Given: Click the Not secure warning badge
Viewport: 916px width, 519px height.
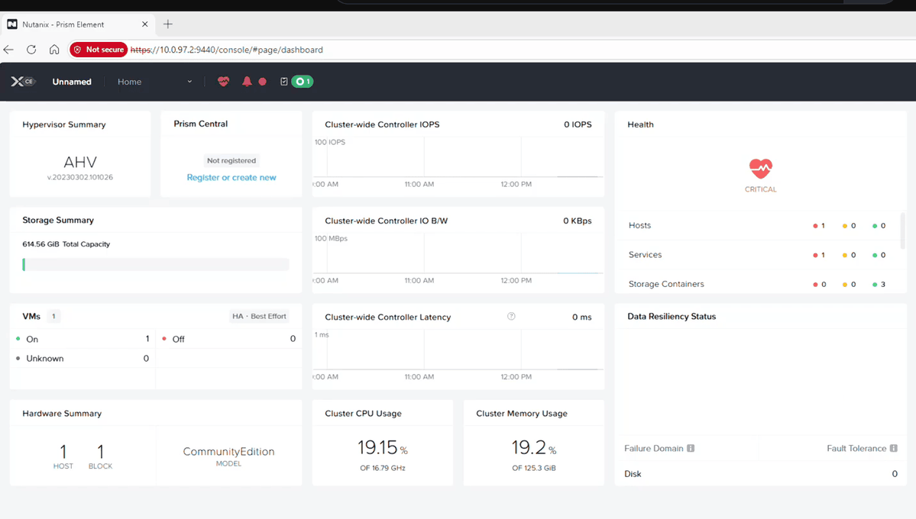Looking at the screenshot, I should pyautogui.click(x=98, y=50).
